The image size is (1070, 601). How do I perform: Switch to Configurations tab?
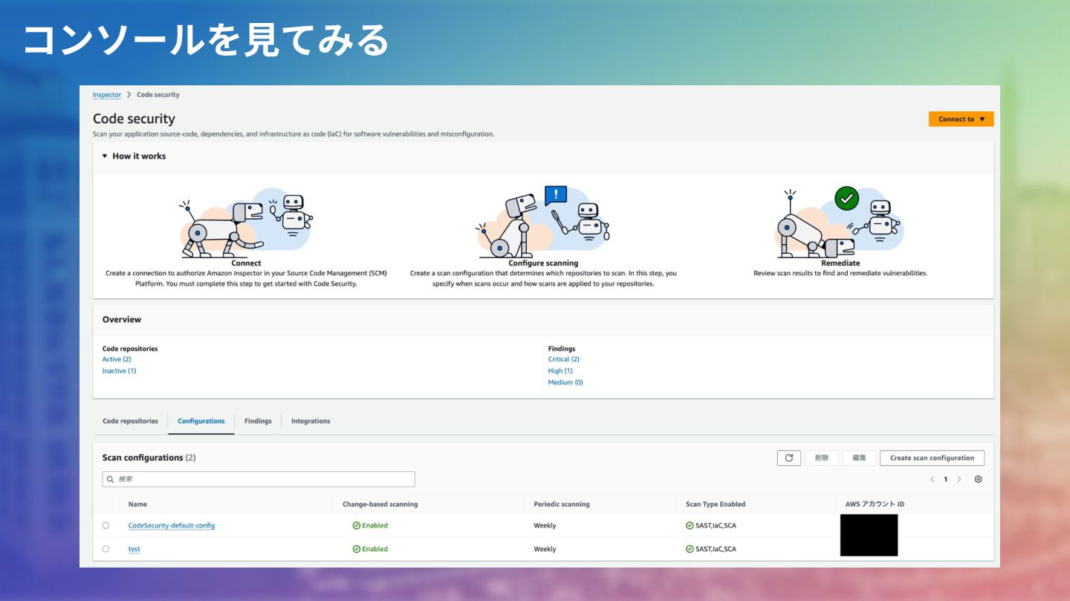point(201,421)
